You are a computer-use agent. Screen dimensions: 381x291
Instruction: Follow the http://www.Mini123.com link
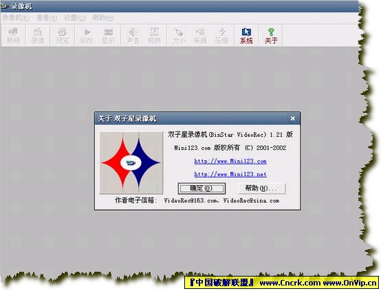pos(230,161)
